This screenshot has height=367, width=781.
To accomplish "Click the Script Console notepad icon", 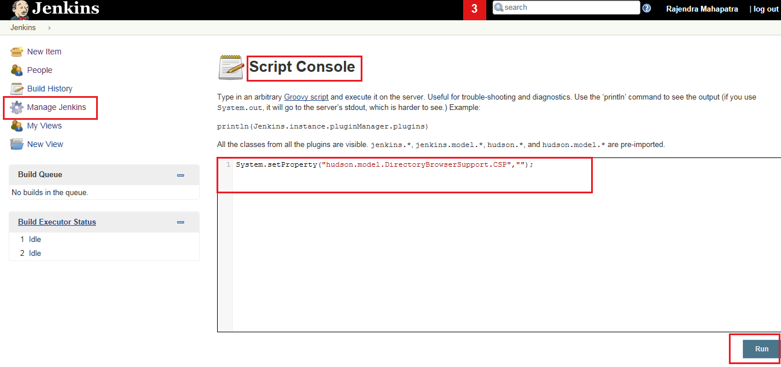I will (x=230, y=66).
